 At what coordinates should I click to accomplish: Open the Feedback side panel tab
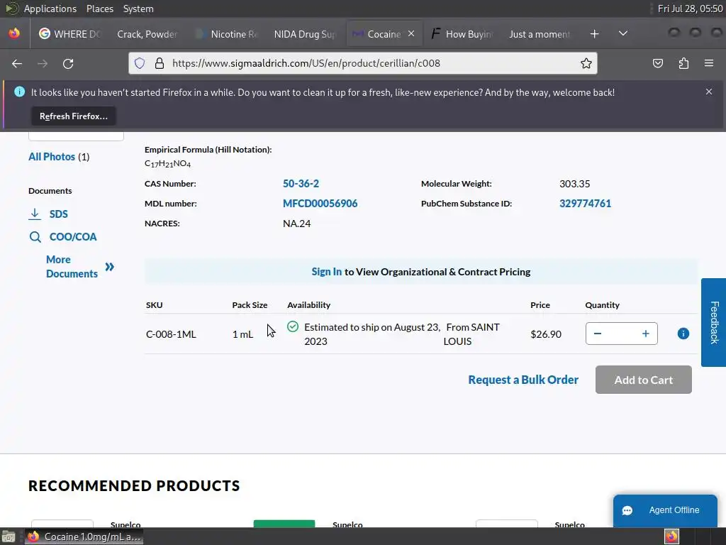[713, 323]
